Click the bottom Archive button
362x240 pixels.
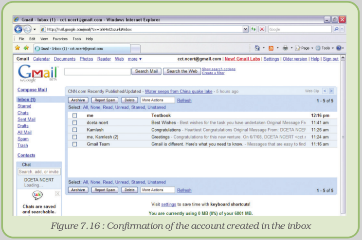coord(78,190)
